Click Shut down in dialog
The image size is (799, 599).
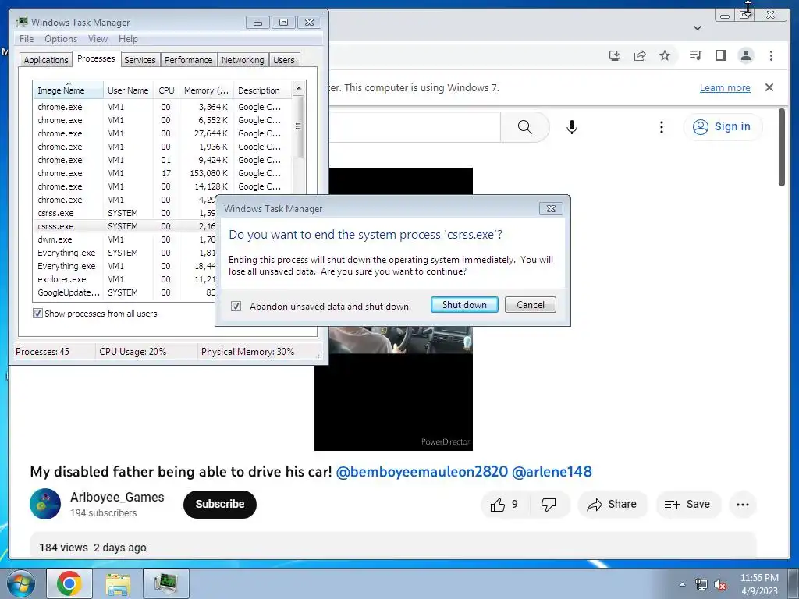(x=464, y=305)
